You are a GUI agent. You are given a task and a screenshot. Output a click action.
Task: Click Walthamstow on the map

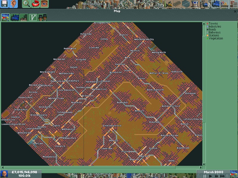68,129
